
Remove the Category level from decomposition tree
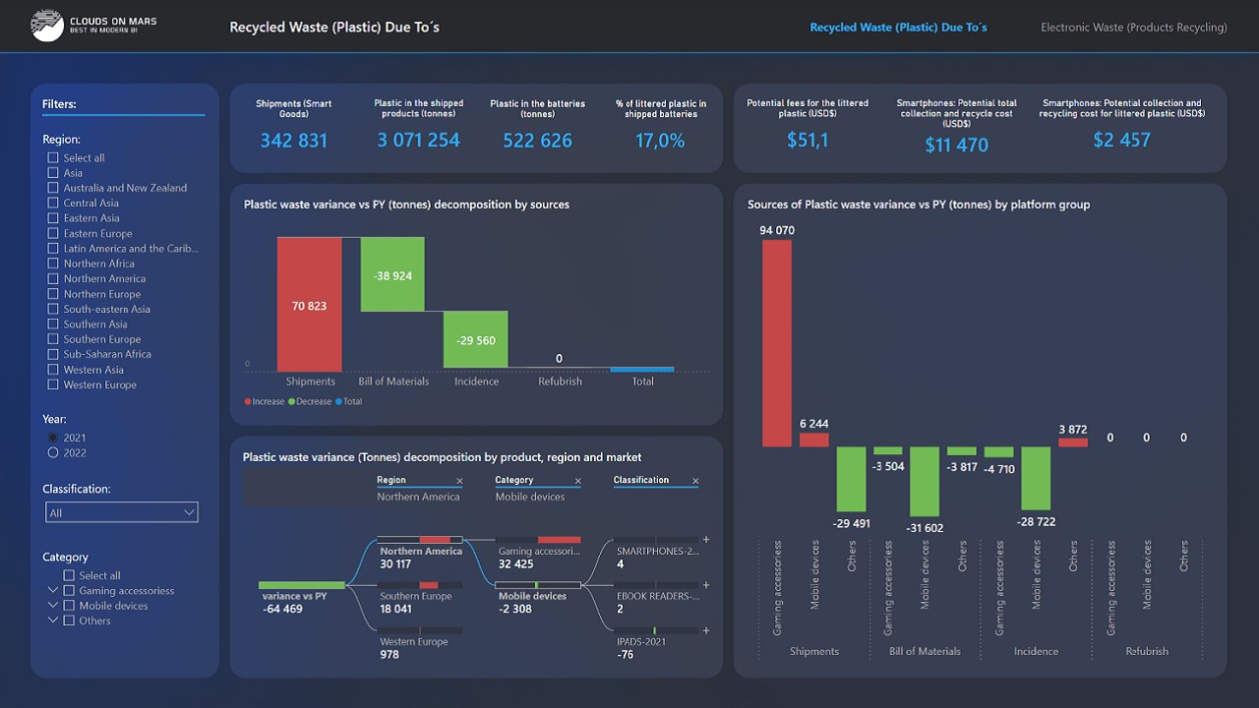pyautogui.click(x=577, y=482)
